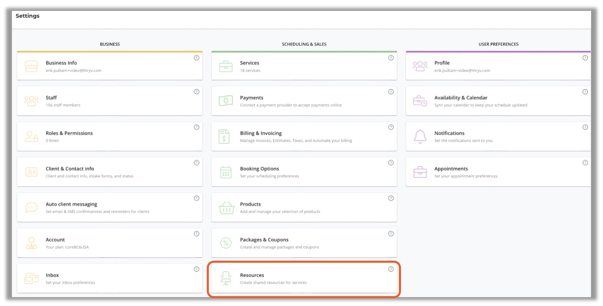Screen dimensions: 603x306
Task: Show help for Roles & Permissions card
Action: coord(197,127)
